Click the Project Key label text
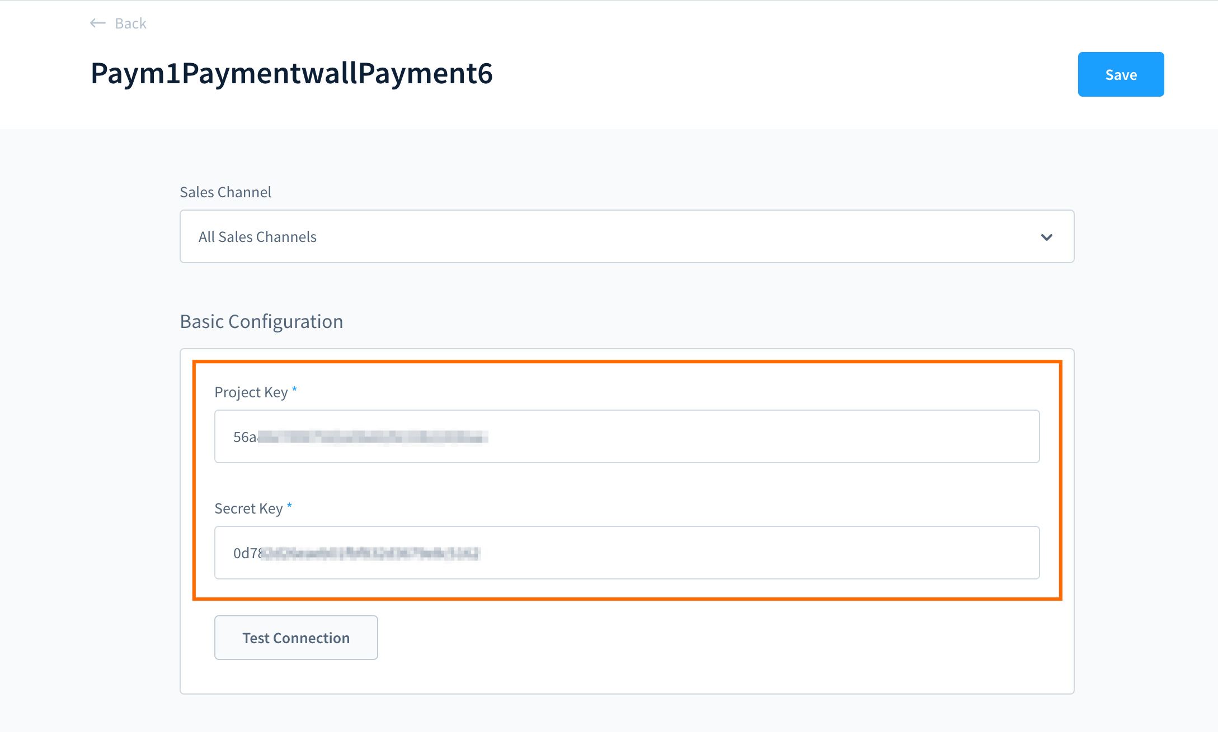 (x=251, y=392)
